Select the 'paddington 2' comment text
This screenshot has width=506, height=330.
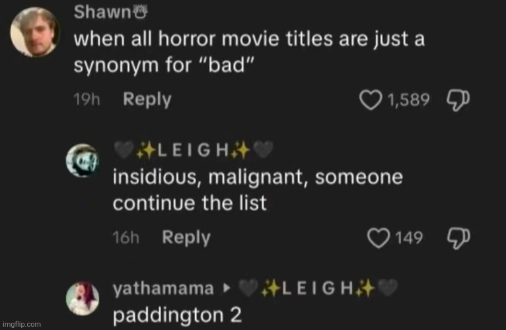[177, 315]
